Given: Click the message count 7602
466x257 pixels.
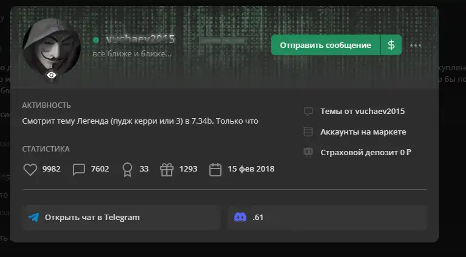Looking at the screenshot, I should click(x=100, y=169).
